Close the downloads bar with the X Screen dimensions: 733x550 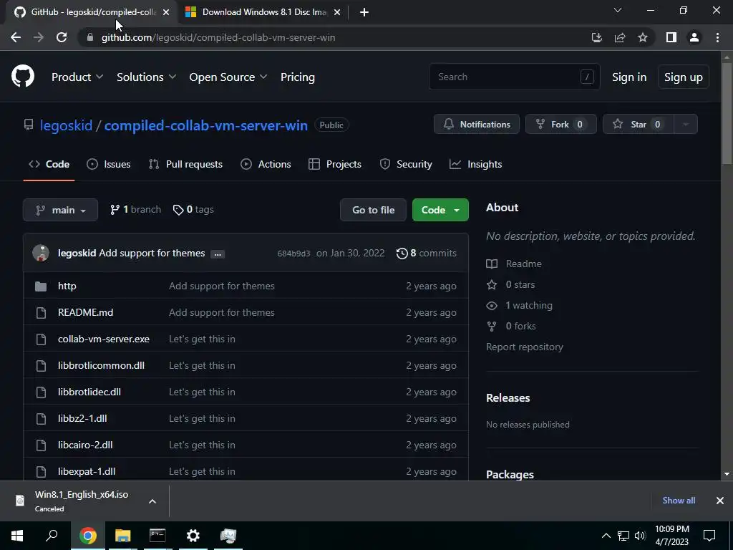click(720, 501)
